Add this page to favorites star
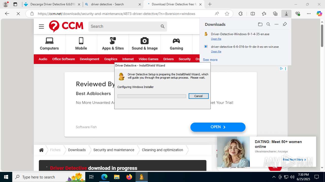 227,14
